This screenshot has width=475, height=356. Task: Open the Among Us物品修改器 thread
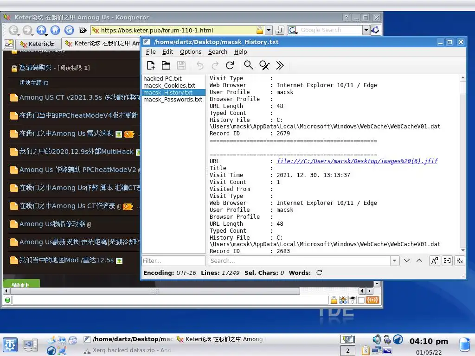(x=52, y=224)
